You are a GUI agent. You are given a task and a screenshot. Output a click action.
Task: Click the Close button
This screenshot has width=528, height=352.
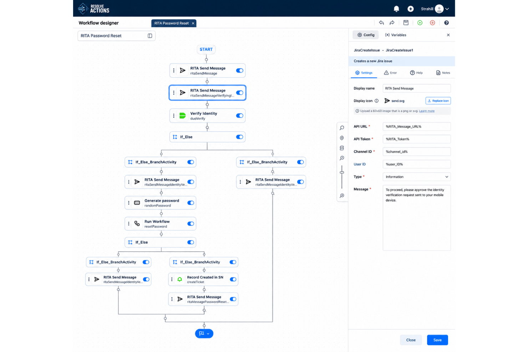tap(411, 340)
